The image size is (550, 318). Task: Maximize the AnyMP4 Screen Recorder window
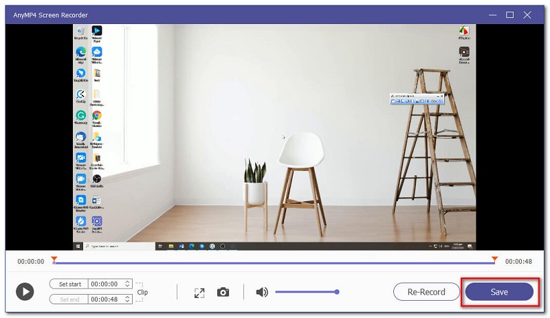[x=509, y=14]
